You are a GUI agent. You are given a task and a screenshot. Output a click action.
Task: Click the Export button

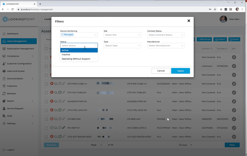point(234,39)
